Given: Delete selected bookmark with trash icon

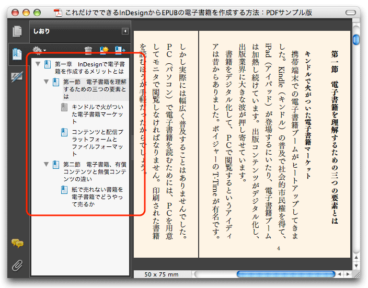Looking at the screenshot, I should click(88, 50).
